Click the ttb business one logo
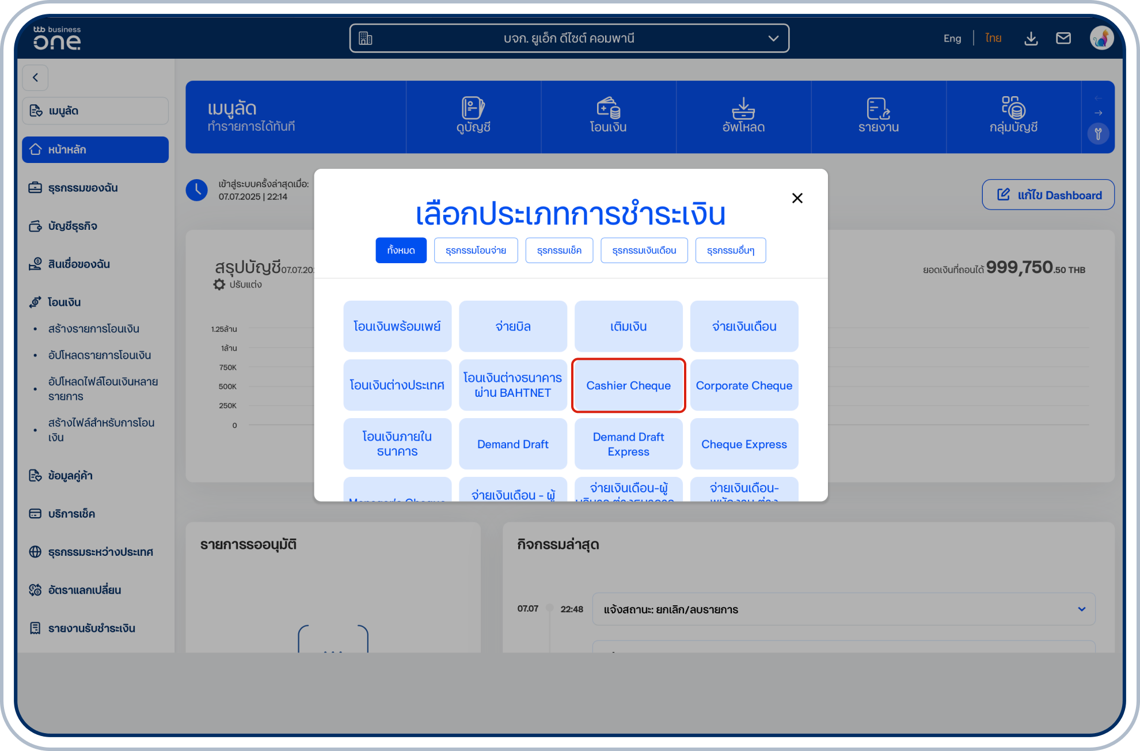 56,38
